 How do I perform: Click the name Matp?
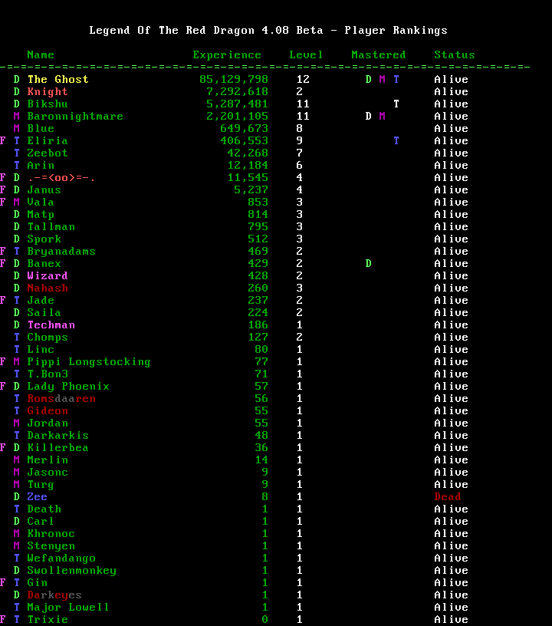coord(41,215)
